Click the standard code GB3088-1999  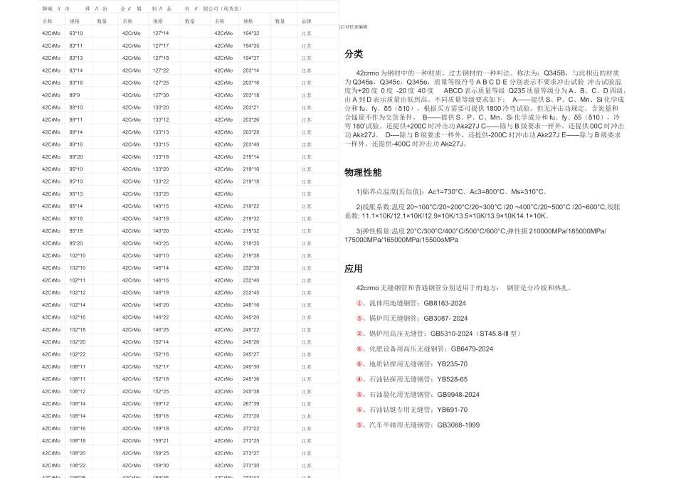point(458,425)
